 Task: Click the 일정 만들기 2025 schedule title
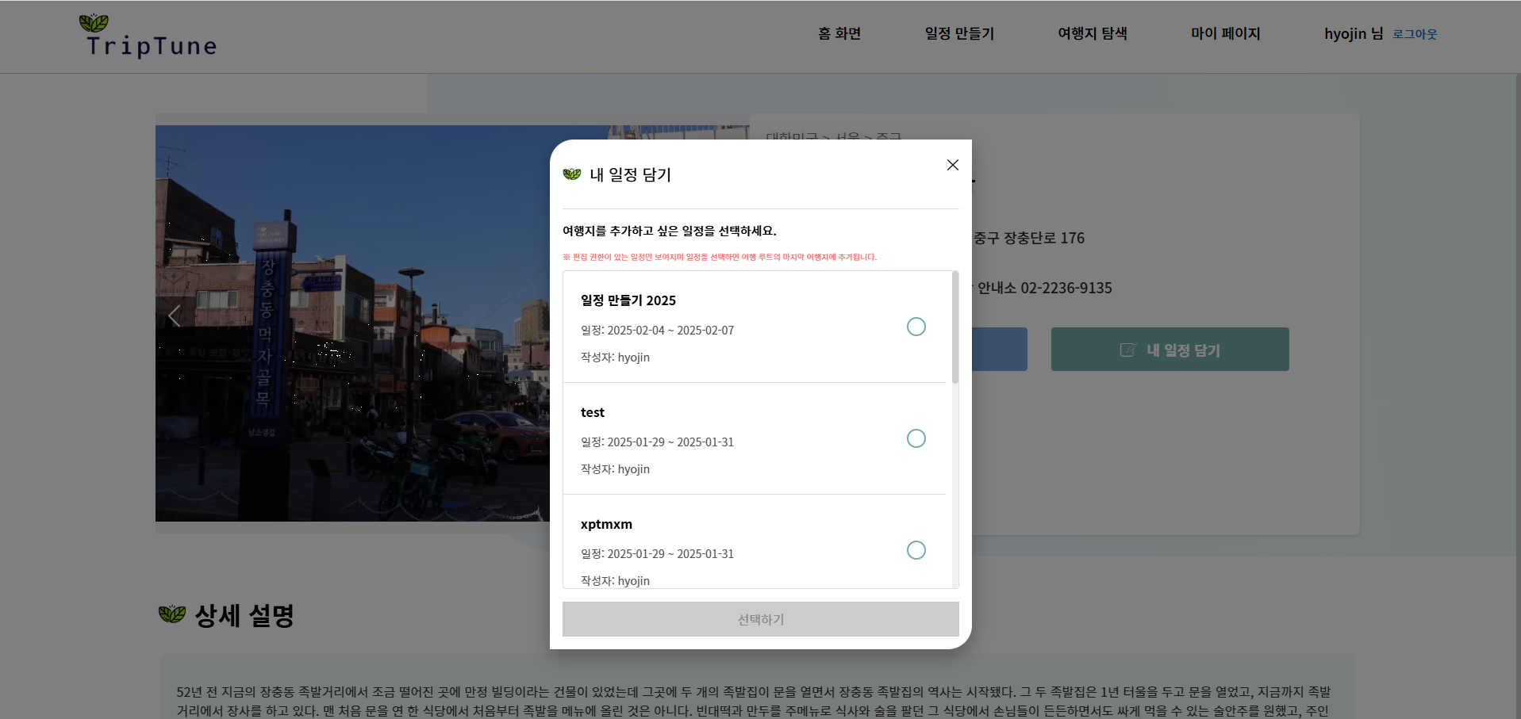pyautogui.click(x=628, y=300)
